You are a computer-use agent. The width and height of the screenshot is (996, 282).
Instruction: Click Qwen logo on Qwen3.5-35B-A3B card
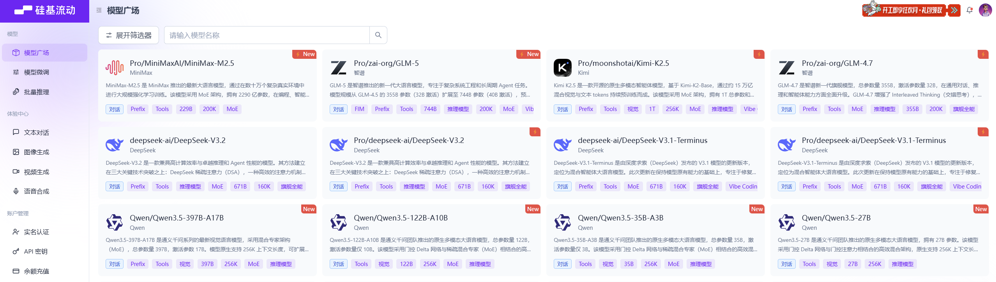click(x=563, y=222)
